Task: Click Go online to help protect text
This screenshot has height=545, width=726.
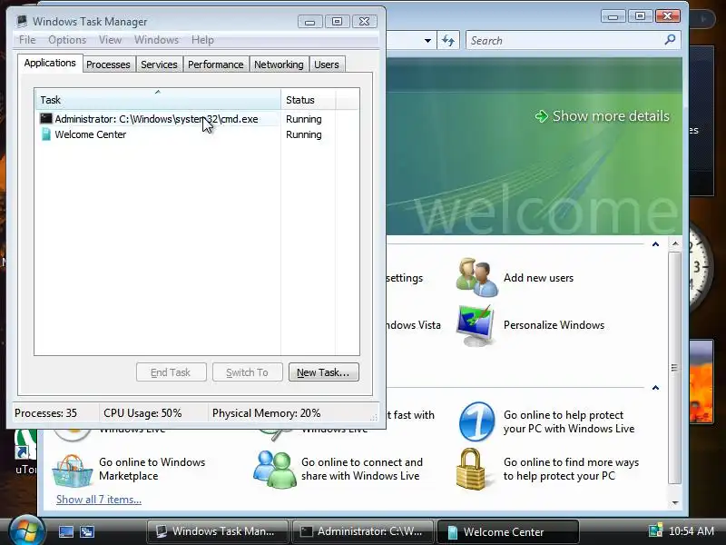Action: (569, 421)
